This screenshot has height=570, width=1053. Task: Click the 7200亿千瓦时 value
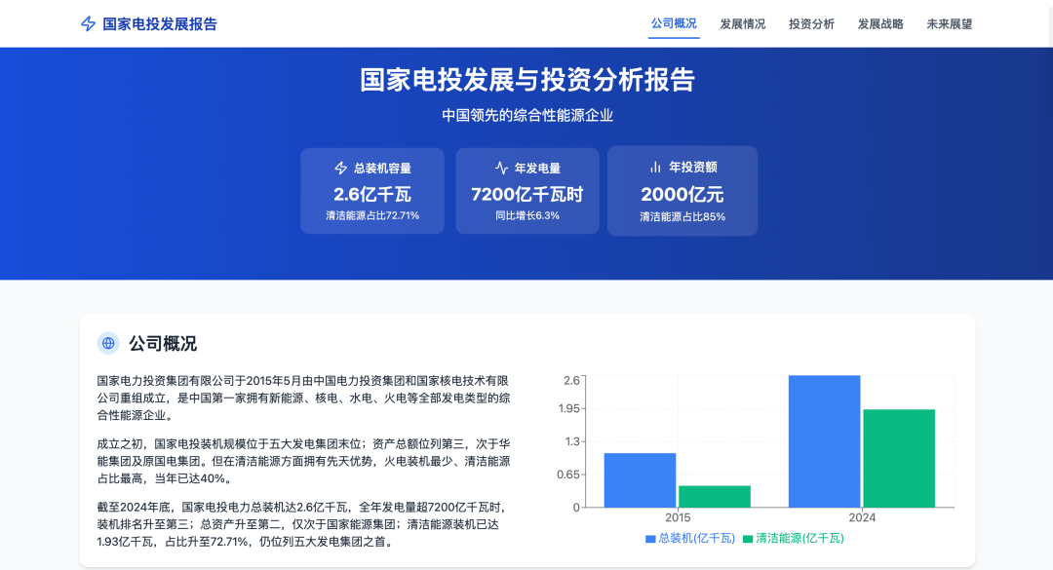pos(527,195)
